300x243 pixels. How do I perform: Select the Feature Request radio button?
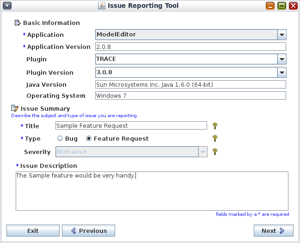[89, 139]
